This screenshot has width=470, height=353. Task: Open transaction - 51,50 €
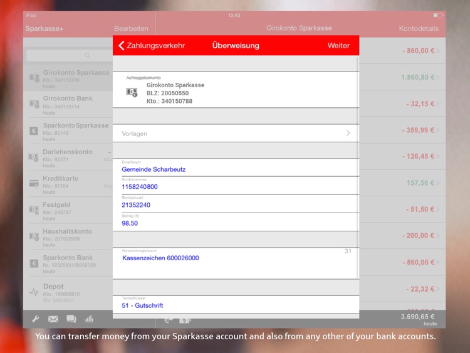402,209
